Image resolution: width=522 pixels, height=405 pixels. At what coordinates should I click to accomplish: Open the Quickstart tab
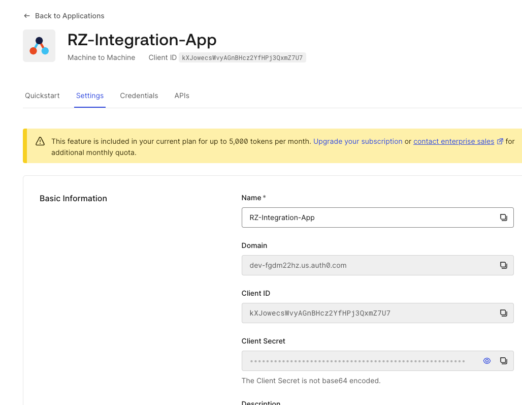42,96
